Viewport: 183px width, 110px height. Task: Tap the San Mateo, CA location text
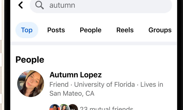pos(72,93)
